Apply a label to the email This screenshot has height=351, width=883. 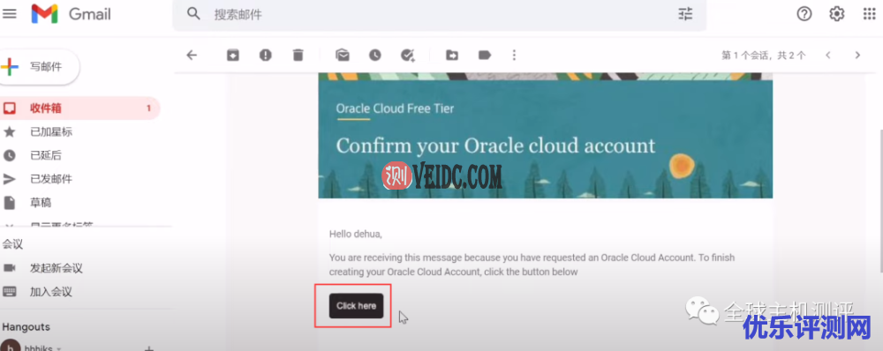pyautogui.click(x=484, y=55)
